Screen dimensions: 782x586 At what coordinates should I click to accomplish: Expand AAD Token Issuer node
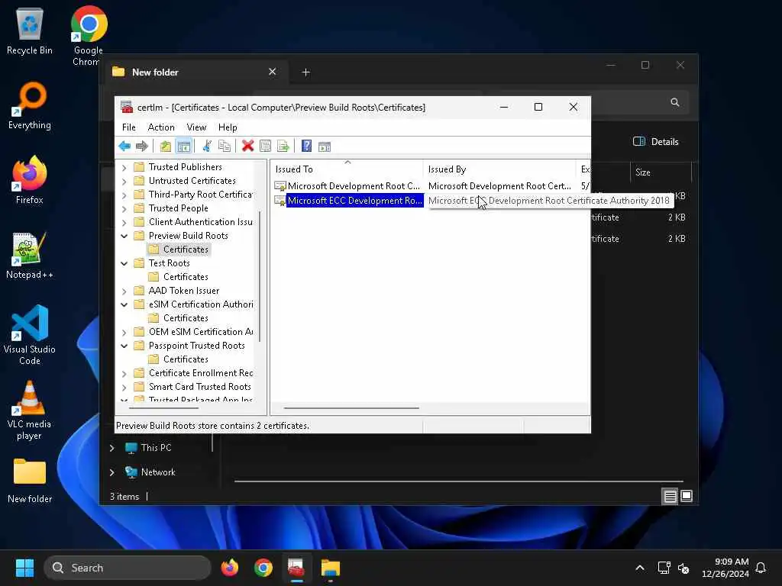pyautogui.click(x=124, y=291)
